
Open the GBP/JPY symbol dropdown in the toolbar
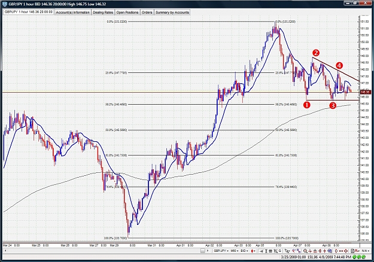[x=221, y=251]
